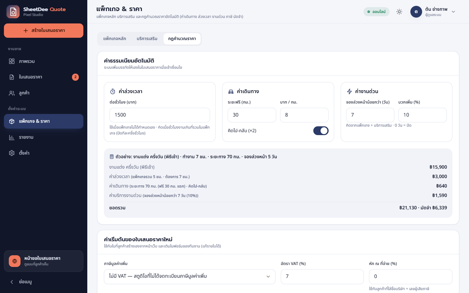Viewport: 469px width, 293px height.
Task: Click the badge 2 next to ใบเสนอราคา
Action: tap(75, 77)
